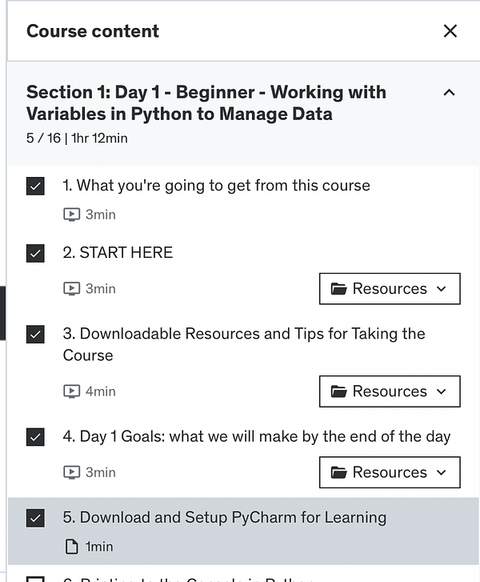The image size is (480, 582).
Task: Uncheck Download and Setup PyCharm checkbox
Action: tap(35, 518)
